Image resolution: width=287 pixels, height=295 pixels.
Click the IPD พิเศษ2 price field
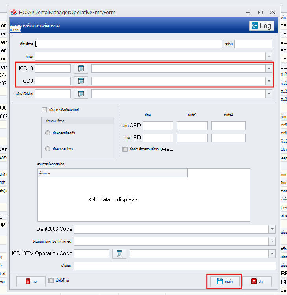[x=228, y=138]
